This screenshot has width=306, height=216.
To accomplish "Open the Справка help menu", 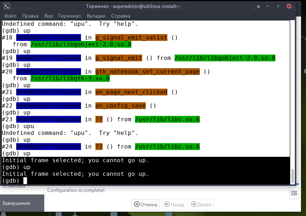I will [121, 16].
